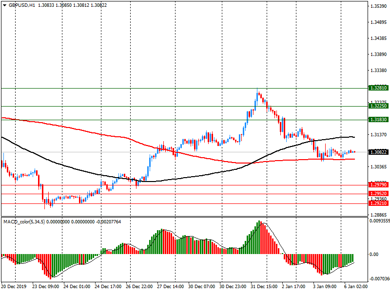Click the 1.33890 price scale value

379,55
